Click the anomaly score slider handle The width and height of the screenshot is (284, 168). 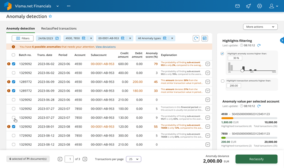click(242, 70)
